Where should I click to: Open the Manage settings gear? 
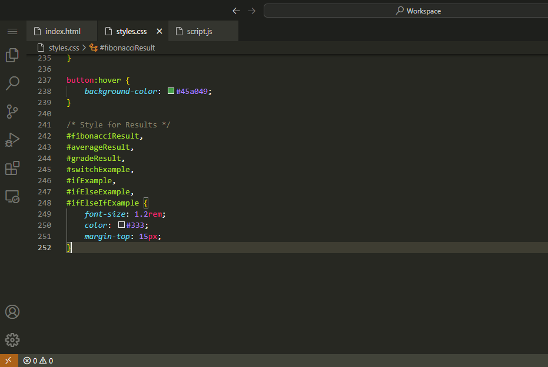point(12,339)
